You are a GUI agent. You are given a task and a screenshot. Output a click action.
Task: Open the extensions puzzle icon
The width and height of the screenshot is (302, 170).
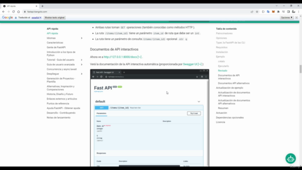point(278,12)
